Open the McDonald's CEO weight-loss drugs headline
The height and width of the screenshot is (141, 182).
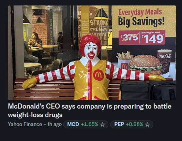(90, 111)
